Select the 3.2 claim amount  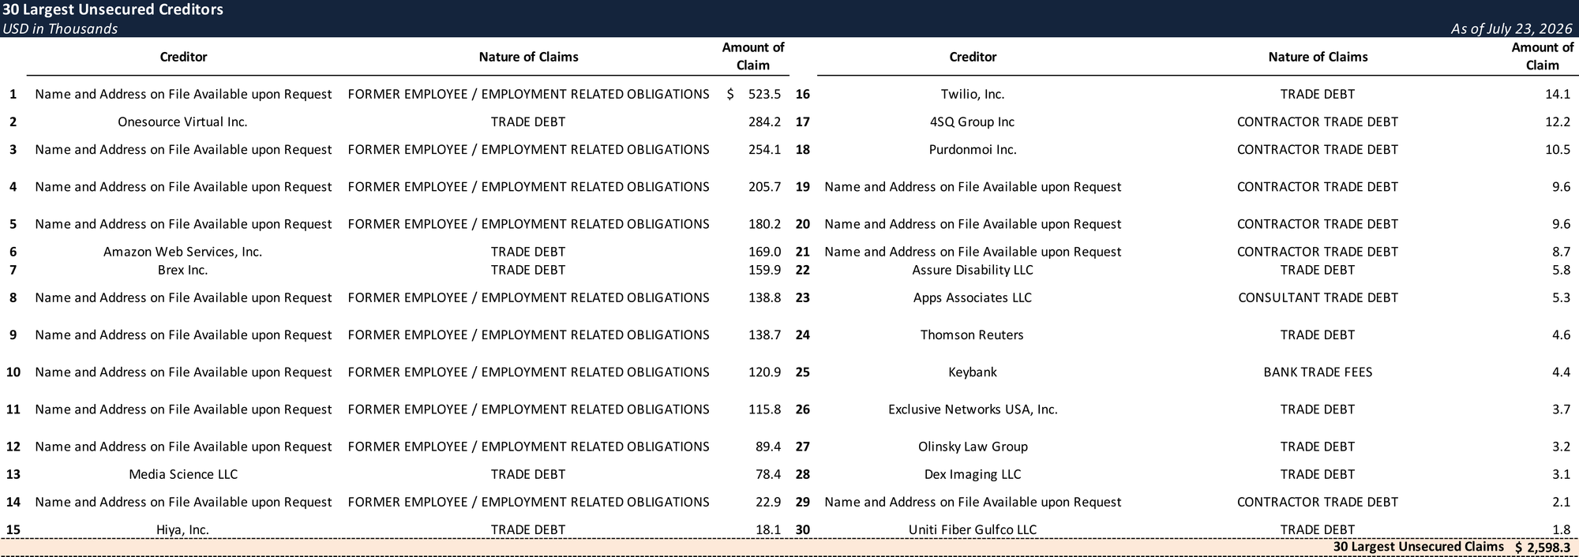(1561, 447)
